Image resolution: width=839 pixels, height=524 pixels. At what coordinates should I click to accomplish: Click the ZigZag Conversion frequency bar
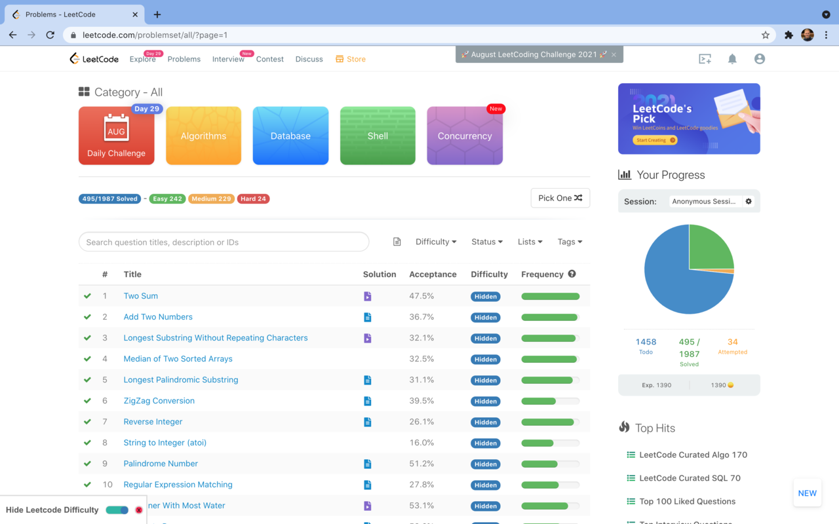551,401
